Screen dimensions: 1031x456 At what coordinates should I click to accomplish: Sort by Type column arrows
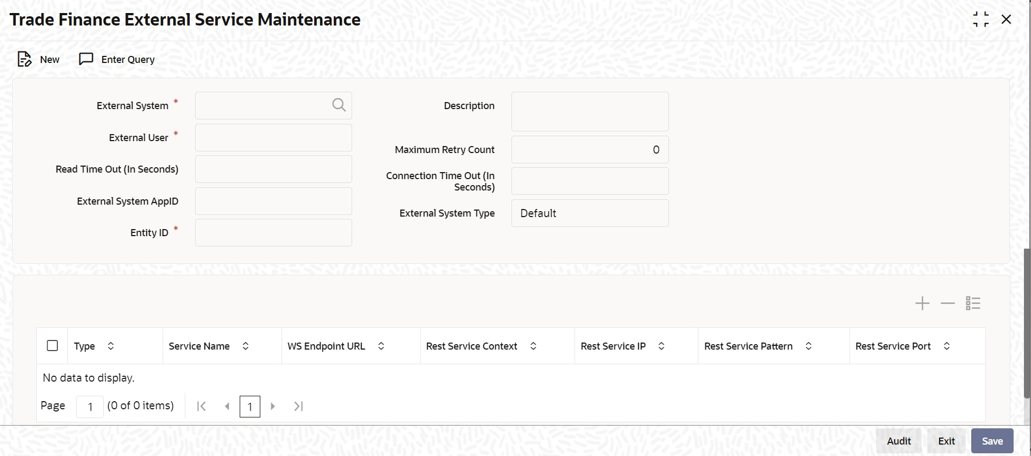click(111, 346)
